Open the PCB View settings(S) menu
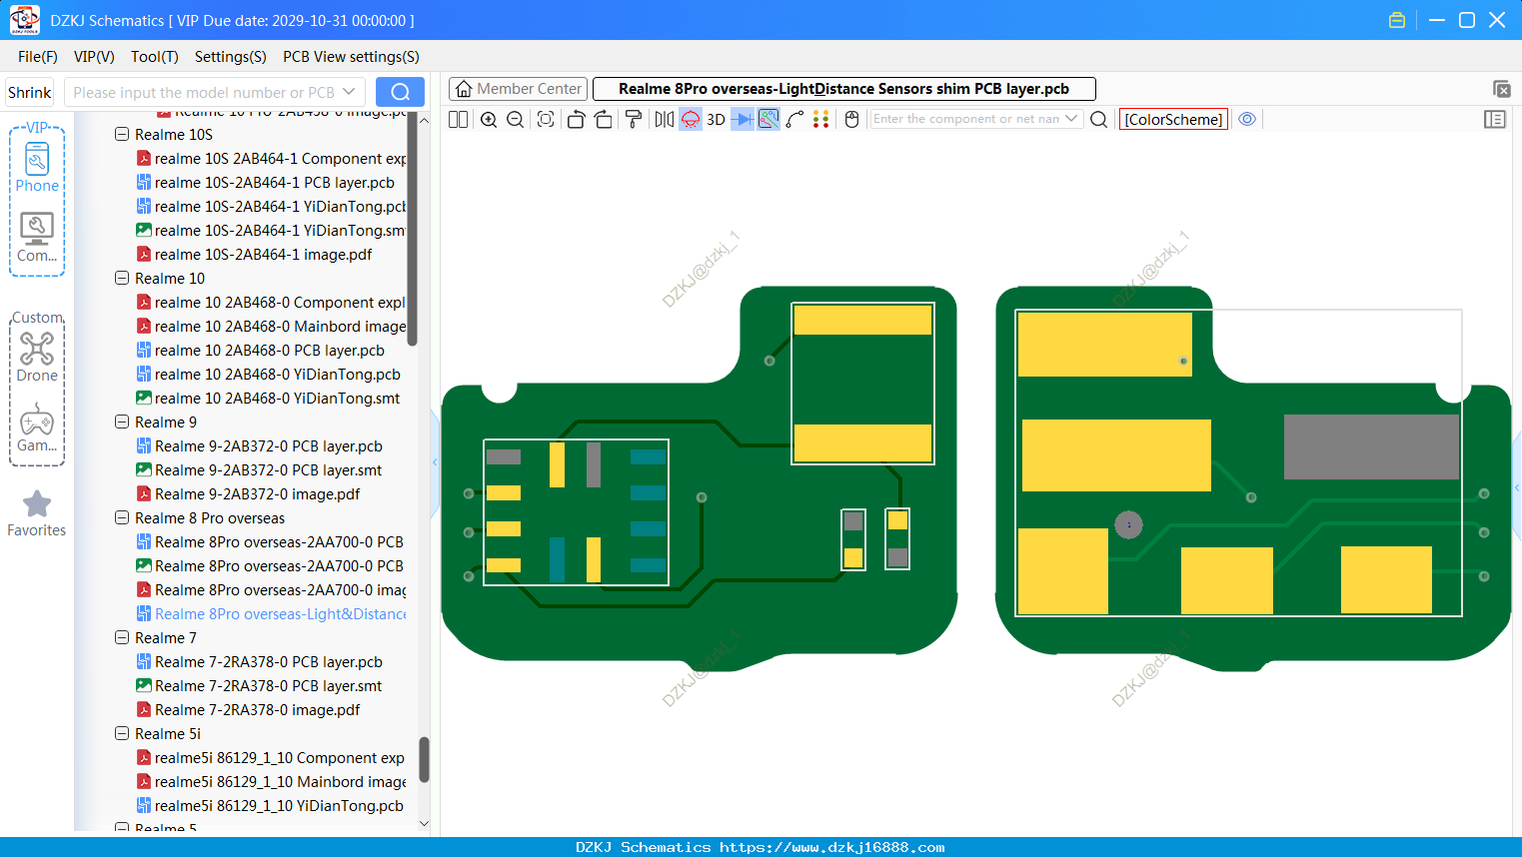1522x857 pixels. 351,57
